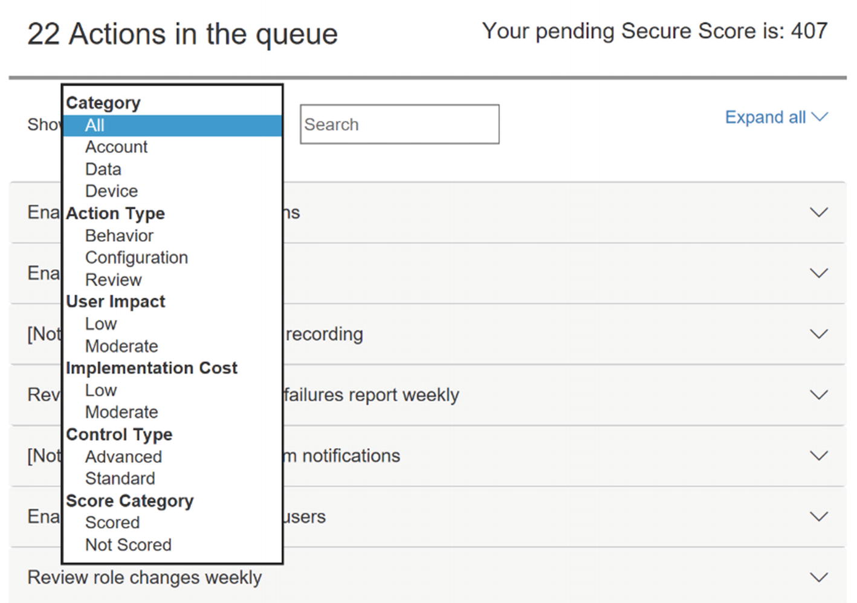Image resolution: width=857 pixels, height=603 pixels.
Task: Expand the row ending in 'failures report weekly'
Action: coord(818,395)
